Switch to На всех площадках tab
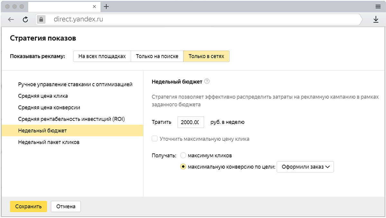The width and height of the screenshot is (386, 218). pos(102,56)
